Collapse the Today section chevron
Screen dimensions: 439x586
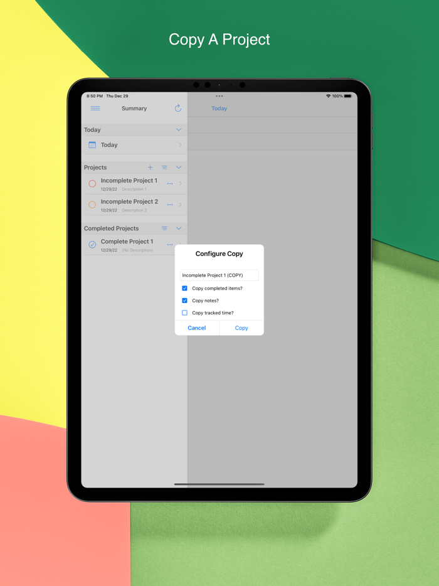(x=179, y=130)
